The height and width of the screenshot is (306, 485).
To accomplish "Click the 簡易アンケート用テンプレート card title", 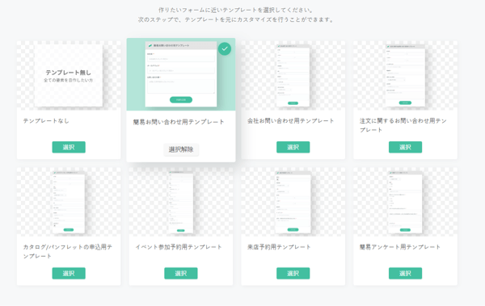I will point(400,247).
